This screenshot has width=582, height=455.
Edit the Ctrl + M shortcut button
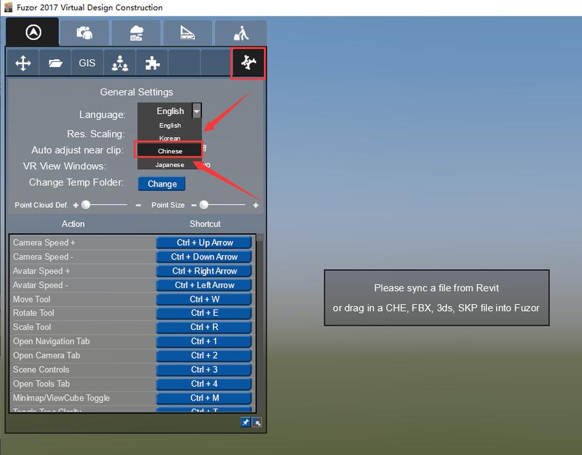(x=204, y=398)
